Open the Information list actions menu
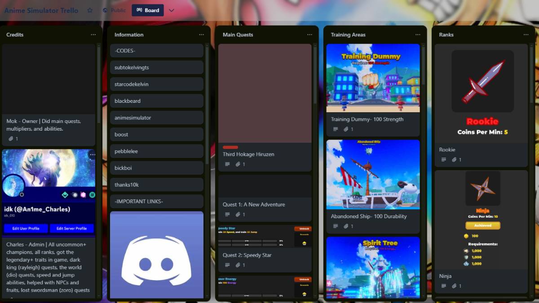 tap(201, 35)
